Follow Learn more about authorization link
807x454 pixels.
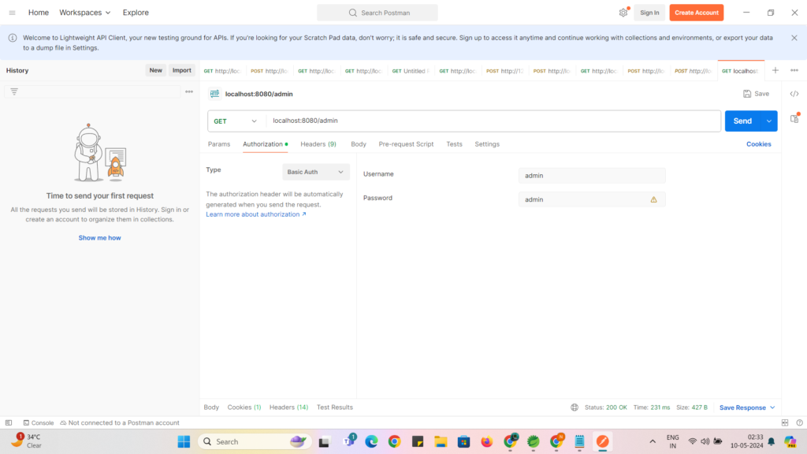click(x=256, y=214)
